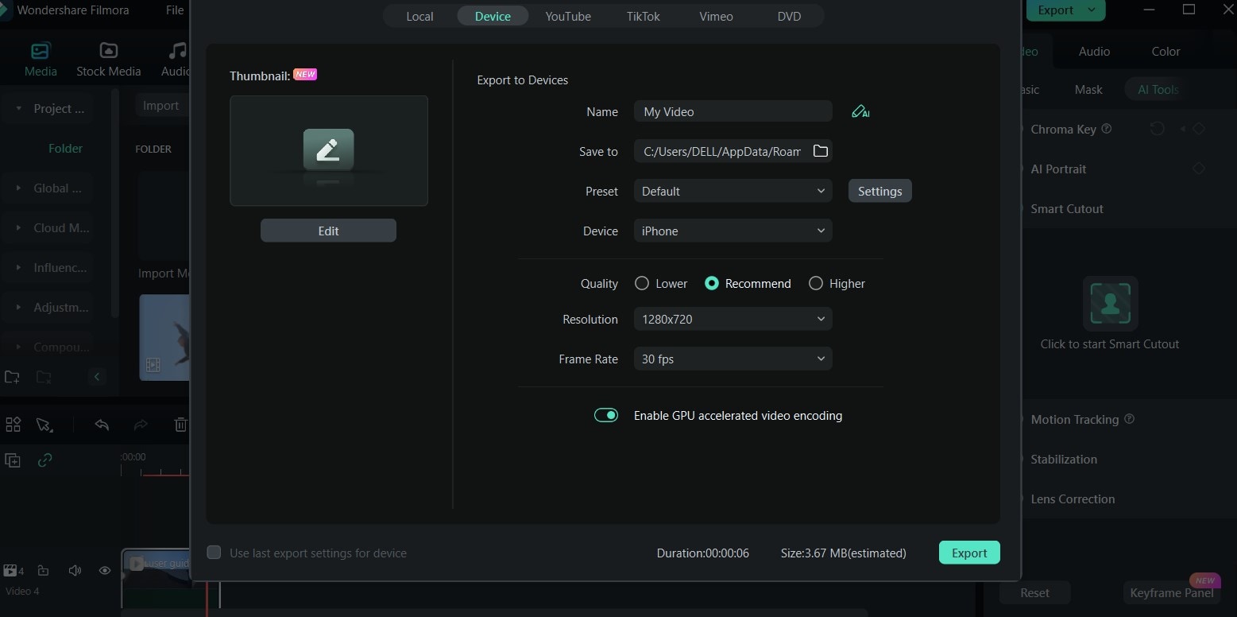Open Settings next to the Preset dropdown
Image resolution: width=1237 pixels, height=617 pixels.
pos(879,191)
